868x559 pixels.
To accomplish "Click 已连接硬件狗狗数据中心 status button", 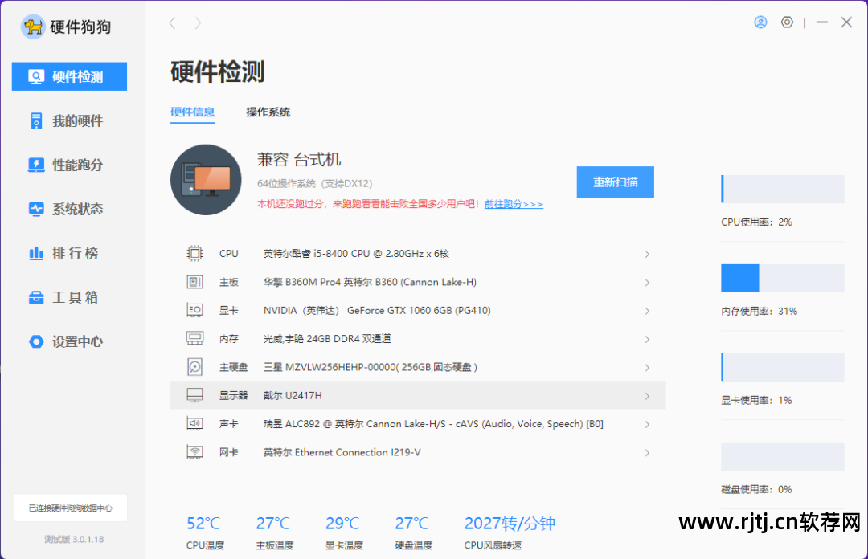I will (x=70, y=508).
